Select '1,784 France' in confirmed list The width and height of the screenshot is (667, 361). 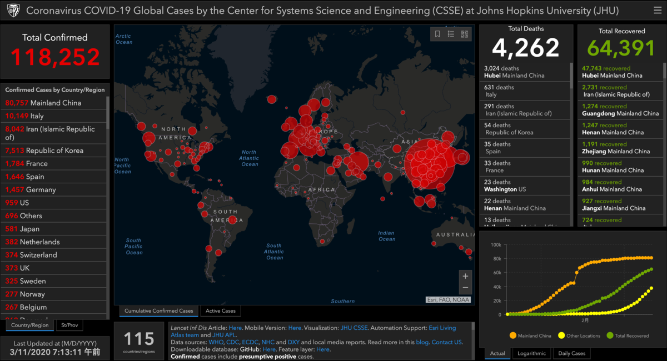point(54,163)
